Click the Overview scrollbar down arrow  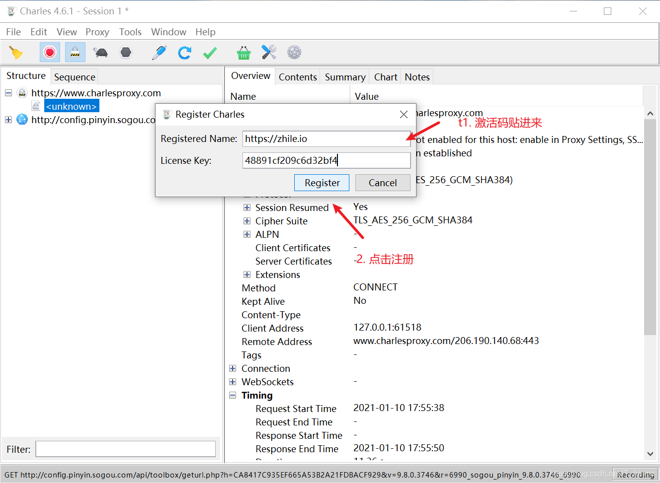click(650, 454)
